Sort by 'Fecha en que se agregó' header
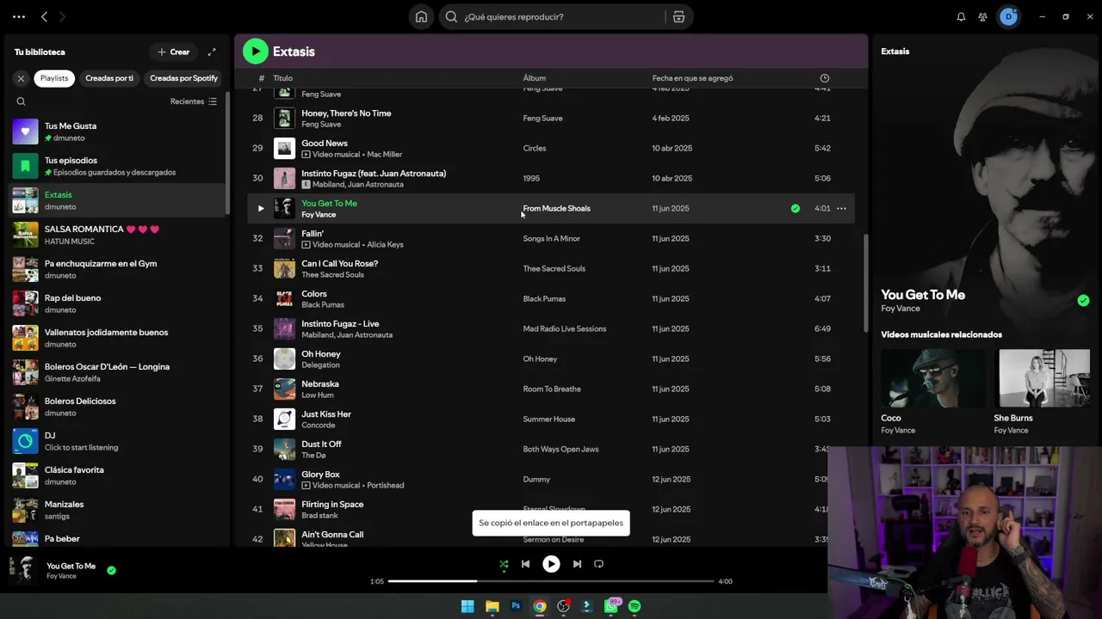 pos(692,78)
